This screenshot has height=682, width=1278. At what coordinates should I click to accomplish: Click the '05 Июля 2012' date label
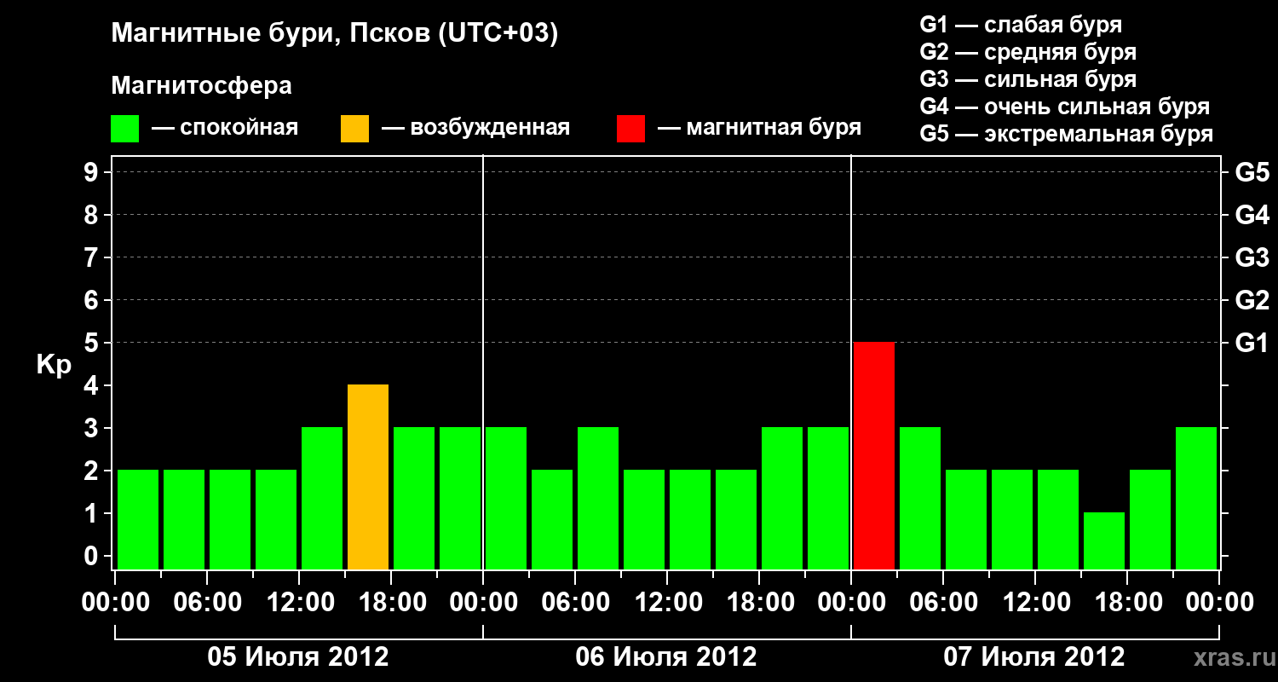298,657
